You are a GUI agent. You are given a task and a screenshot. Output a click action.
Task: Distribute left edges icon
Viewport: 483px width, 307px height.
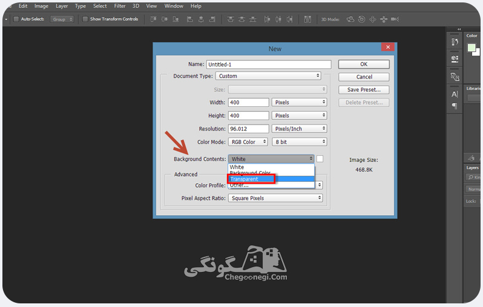267,19
